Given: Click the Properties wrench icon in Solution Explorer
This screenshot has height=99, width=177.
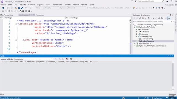Looking at the screenshot, I should pyautogui.click(x=166, y=18).
